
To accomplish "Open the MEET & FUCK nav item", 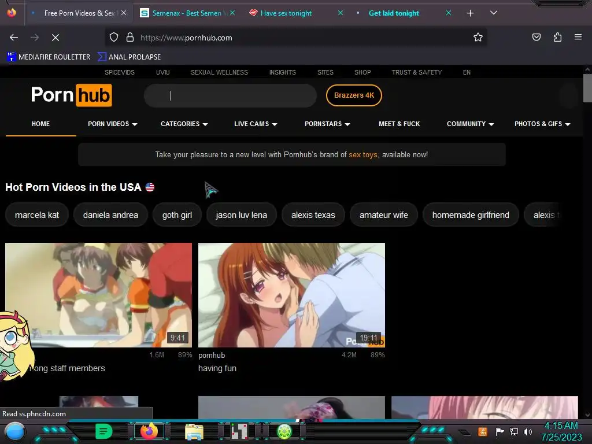I will pyautogui.click(x=399, y=124).
